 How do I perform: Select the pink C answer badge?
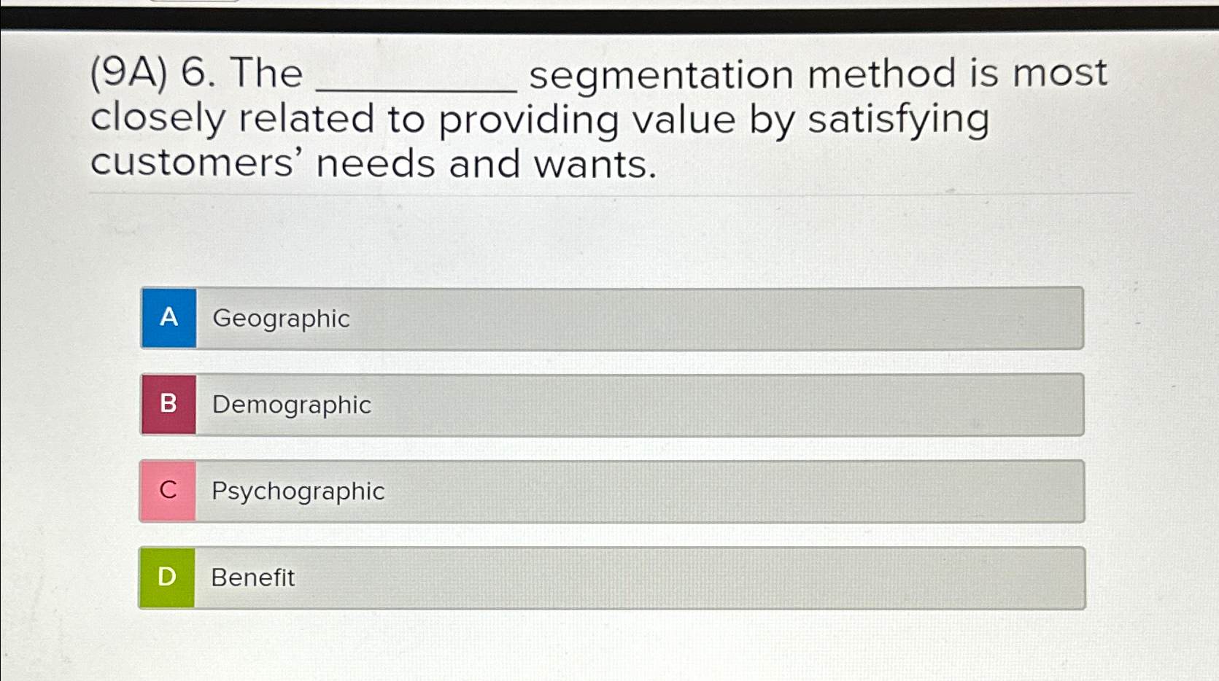169,491
